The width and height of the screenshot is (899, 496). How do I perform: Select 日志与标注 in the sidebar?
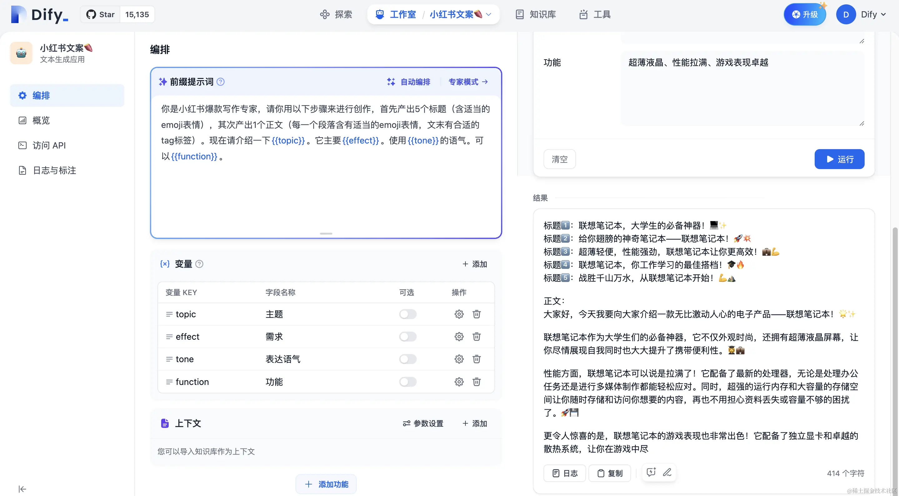point(54,170)
